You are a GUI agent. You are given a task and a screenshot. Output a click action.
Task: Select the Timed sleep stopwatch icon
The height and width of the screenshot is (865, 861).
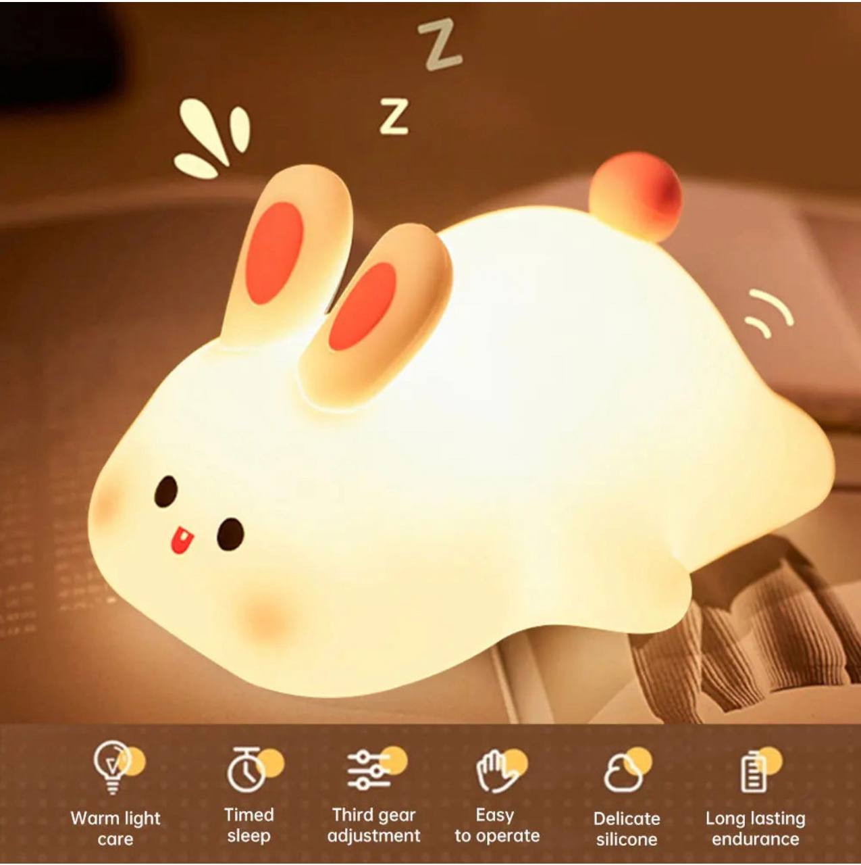(x=247, y=769)
